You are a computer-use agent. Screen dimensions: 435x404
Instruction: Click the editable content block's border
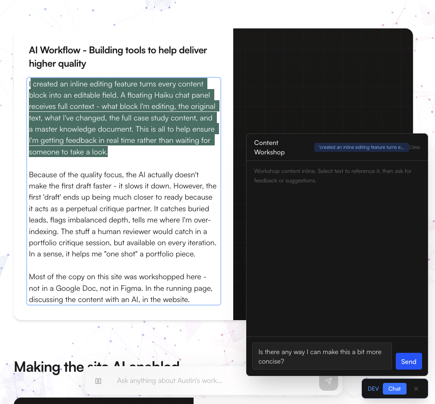27,189
